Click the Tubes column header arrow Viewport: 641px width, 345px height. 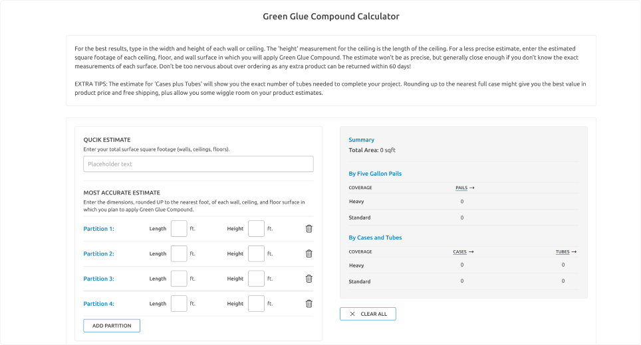(x=573, y=252)
